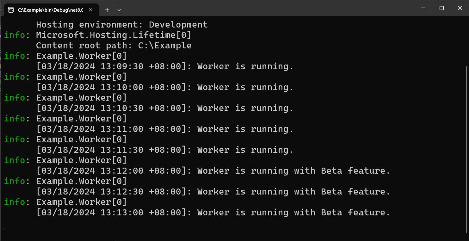Screen dimensions: 469x241
Task: Select the 13:09:30 Worker is running entry
Action: click(x=164, y=66)
